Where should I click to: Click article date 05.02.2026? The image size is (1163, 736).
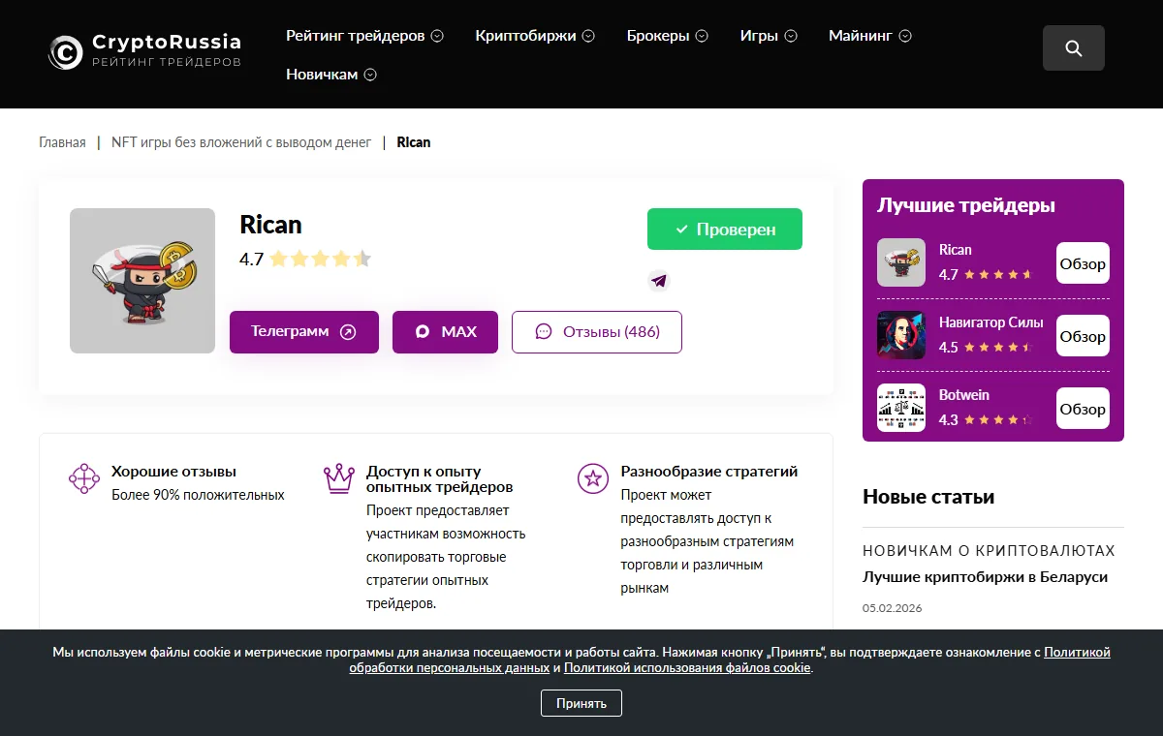[893, 608]
